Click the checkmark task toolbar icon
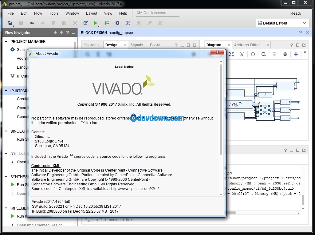315x235 pixels. coord(85,23)
